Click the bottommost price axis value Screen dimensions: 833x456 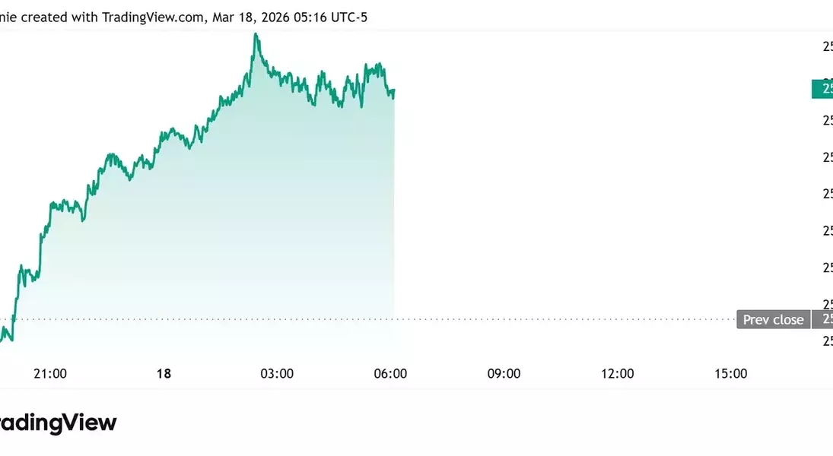coord(827,340)
